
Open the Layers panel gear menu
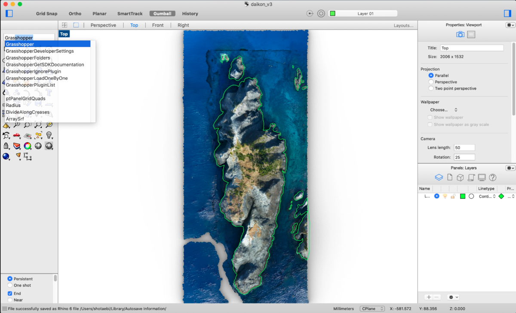tap(510, 168)
